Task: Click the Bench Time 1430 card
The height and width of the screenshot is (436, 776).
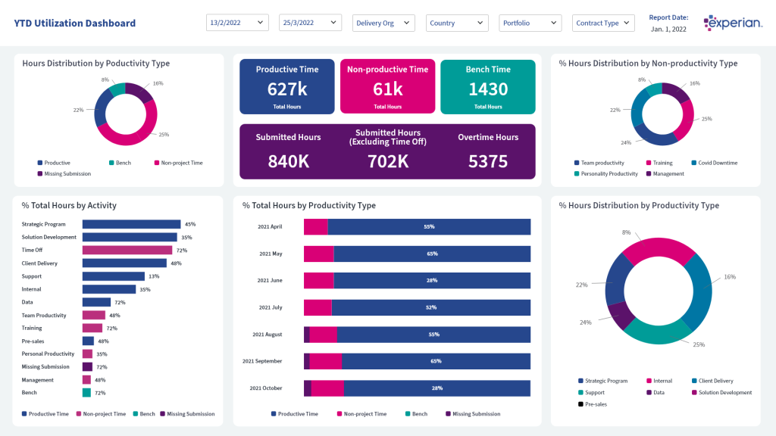Action: click(x=488, y=87)
